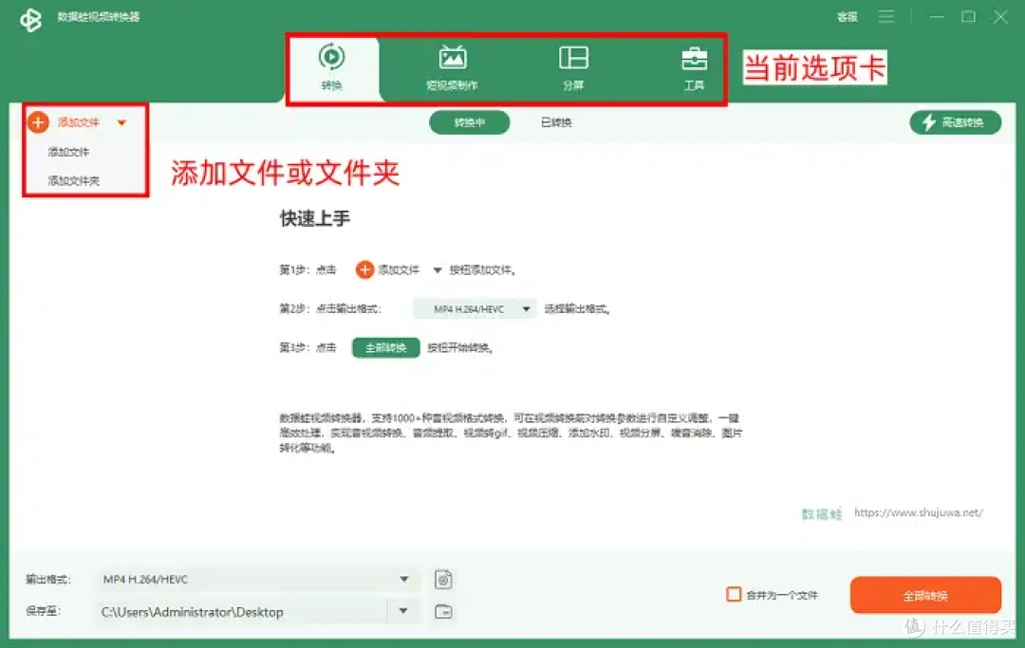Click the 短视频制作 picture icon
Viewport: 1025px width, 648px height.
tap(453, 58)
